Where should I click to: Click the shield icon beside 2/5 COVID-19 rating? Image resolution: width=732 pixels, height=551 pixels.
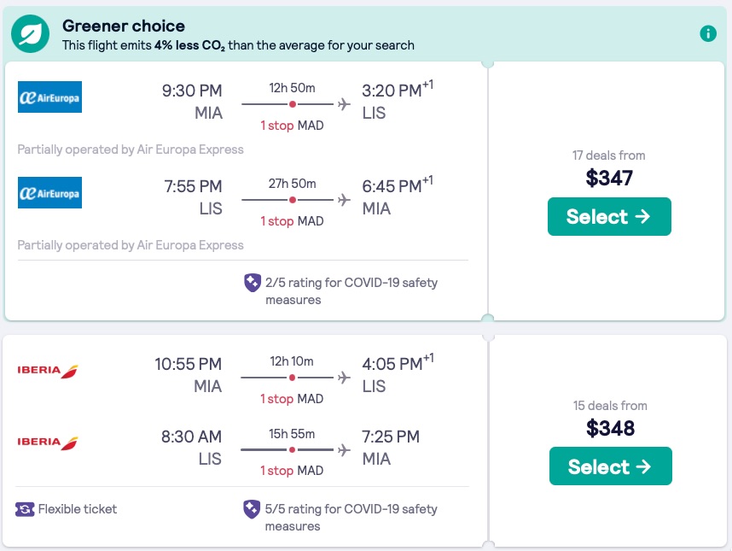coord(253,283)
